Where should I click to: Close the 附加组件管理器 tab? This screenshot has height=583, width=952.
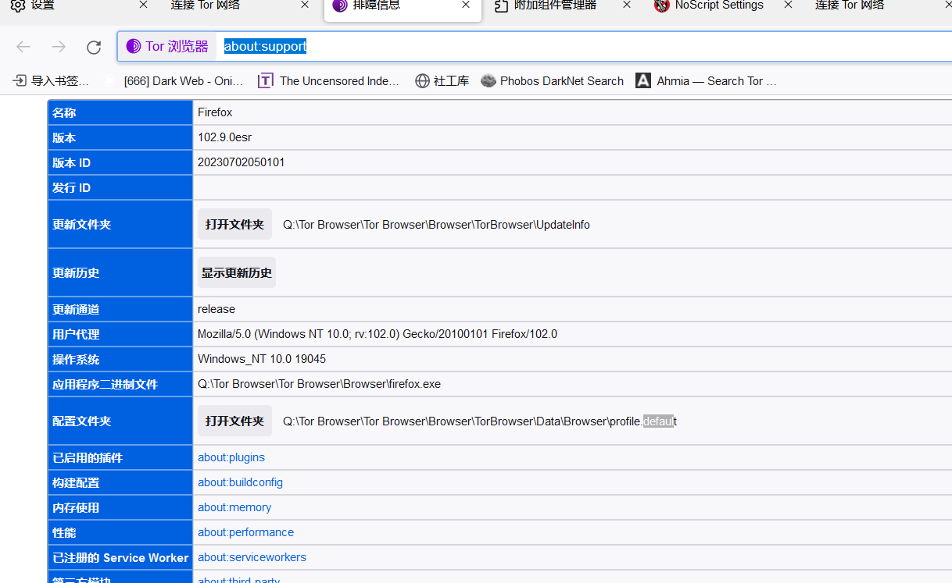627,5
